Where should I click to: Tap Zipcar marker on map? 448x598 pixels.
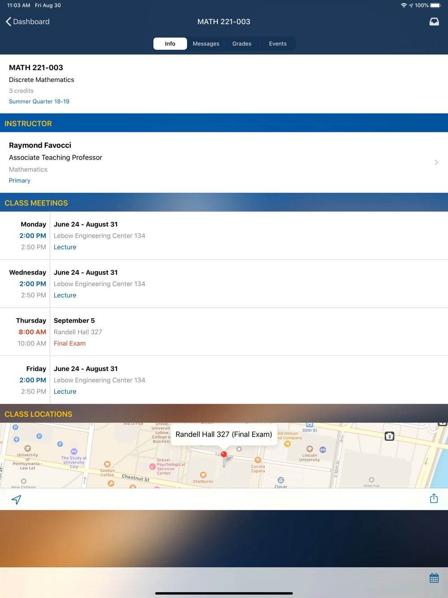click(280, 480)
